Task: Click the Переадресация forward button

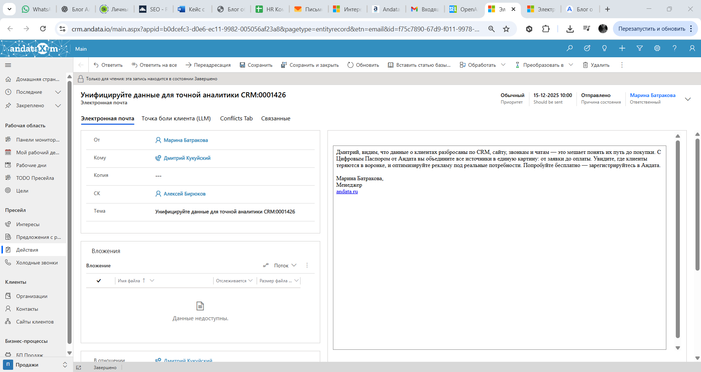Action: [208, 65]
